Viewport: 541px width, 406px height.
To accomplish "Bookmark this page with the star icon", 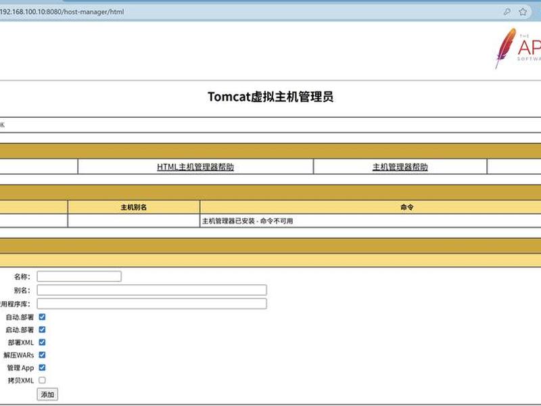I will click(x=523, y=12).
